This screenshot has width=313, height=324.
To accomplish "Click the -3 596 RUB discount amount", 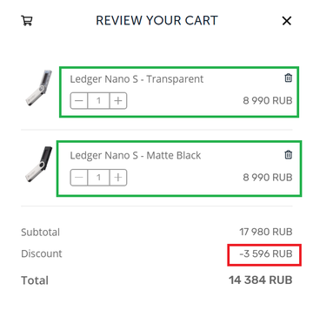I will 266,253.
